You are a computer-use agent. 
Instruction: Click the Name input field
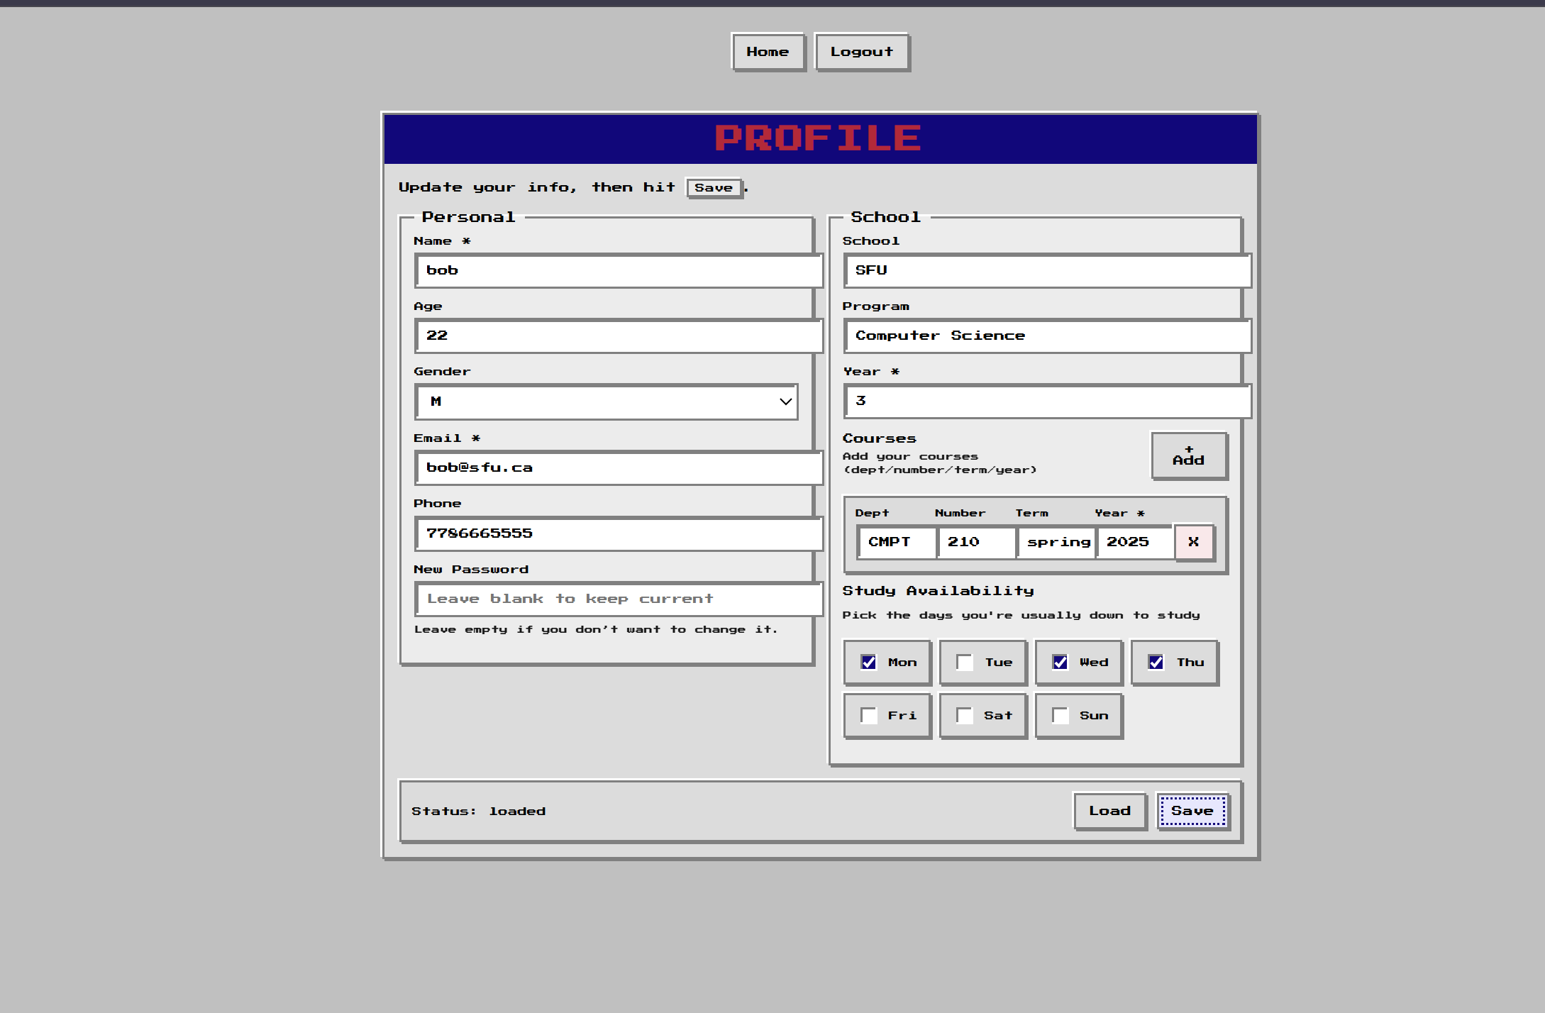tap(619, 271)
